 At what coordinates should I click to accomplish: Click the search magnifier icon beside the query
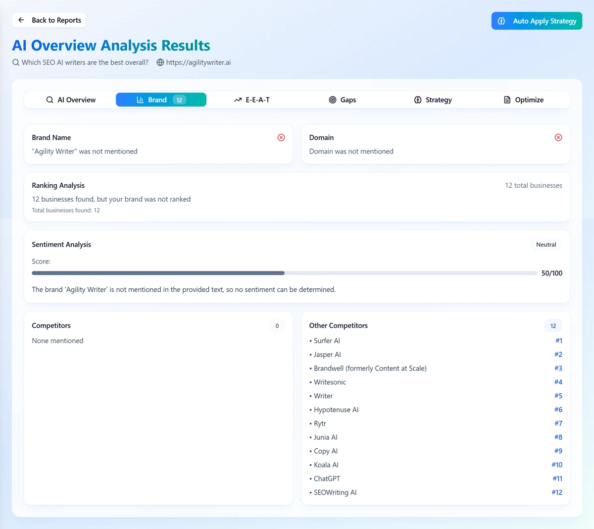[x=16, y=62]
